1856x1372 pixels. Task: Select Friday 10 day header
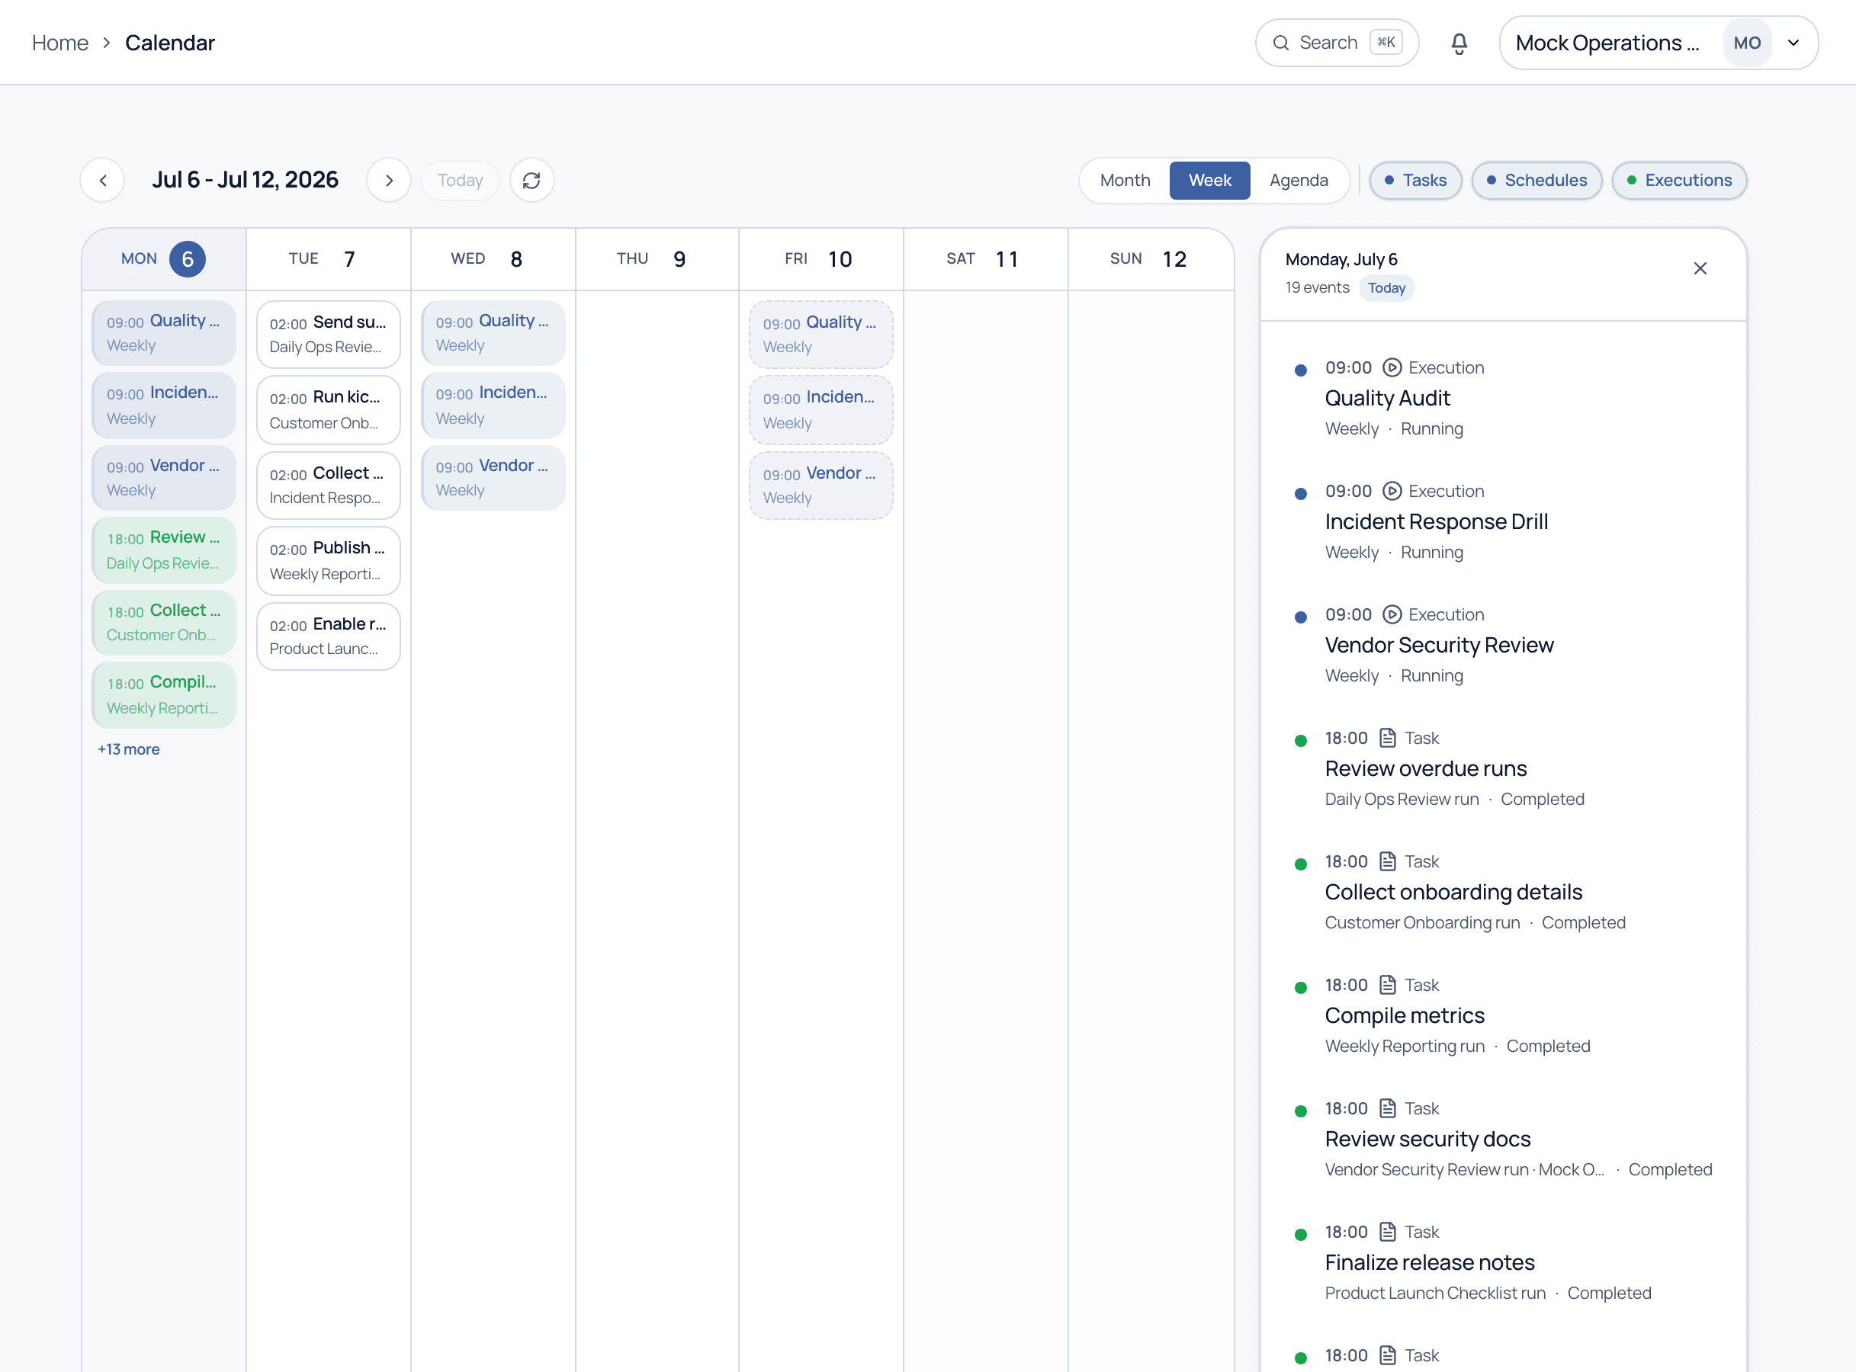tap(820, 259)
